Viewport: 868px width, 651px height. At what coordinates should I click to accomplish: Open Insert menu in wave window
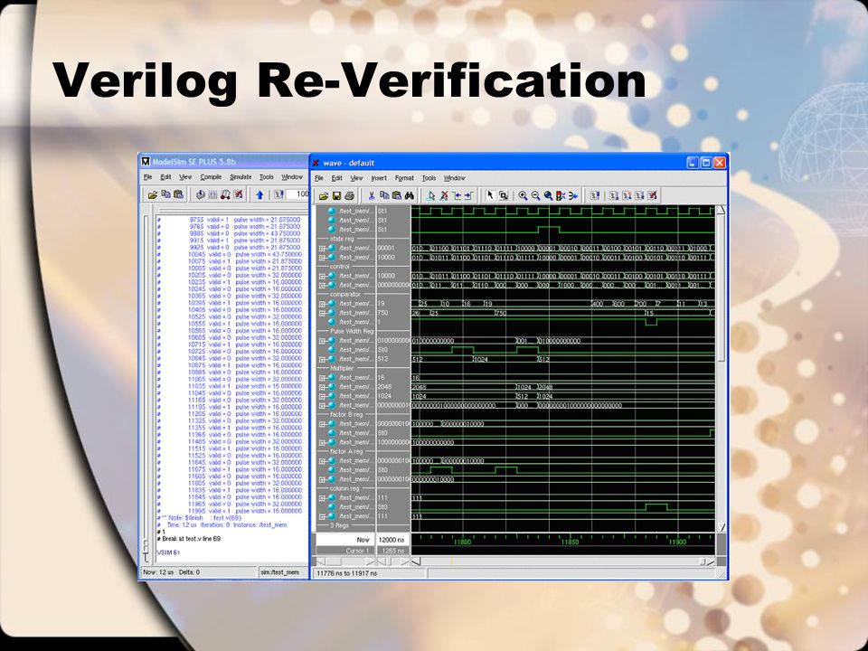point(379,178)
